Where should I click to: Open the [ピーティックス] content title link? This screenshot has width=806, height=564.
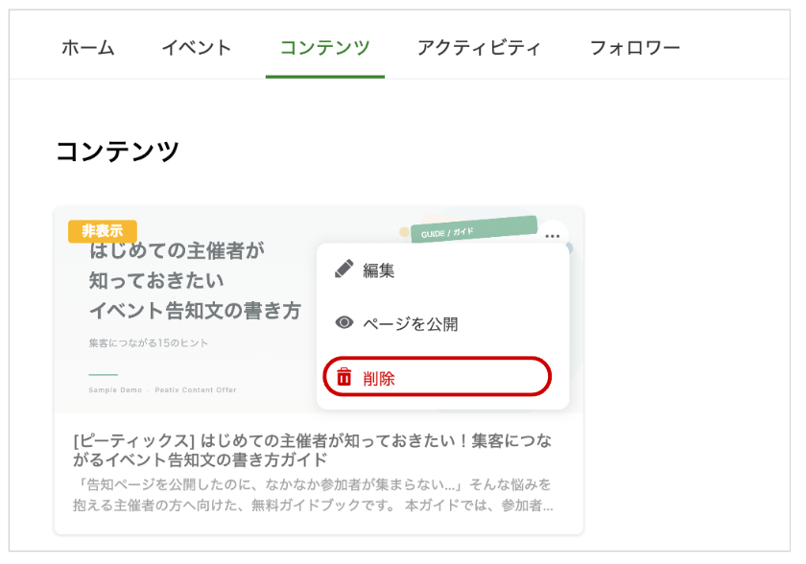[x=312, y=450]
